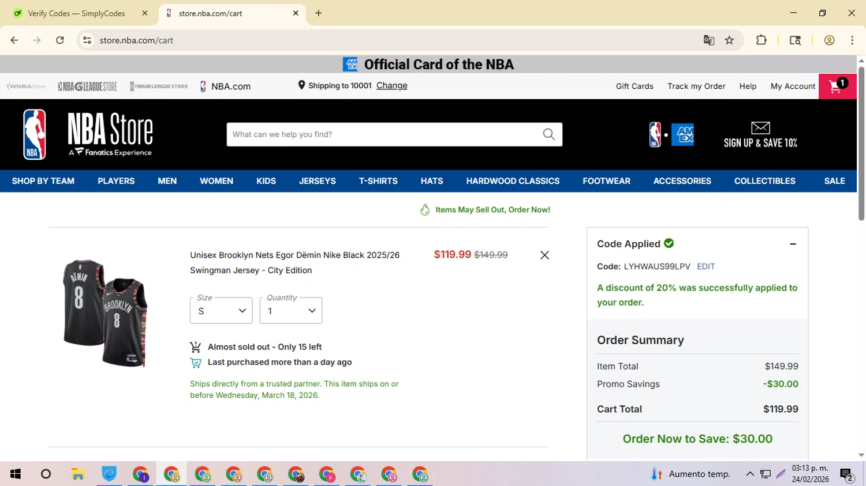Open ACCESSORIES menu

pyautogui.click(x=682, y=181)
